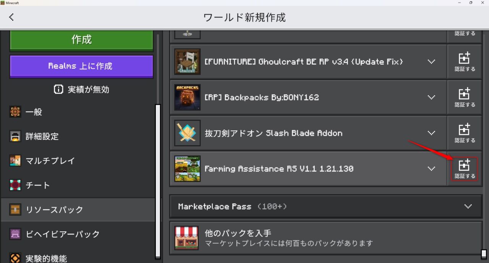
Task: Expand the Farming Assistance RS pack details
Action: tap(431, 169)
